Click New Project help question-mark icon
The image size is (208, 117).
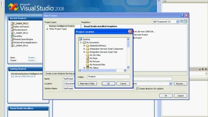pos(182,16)
